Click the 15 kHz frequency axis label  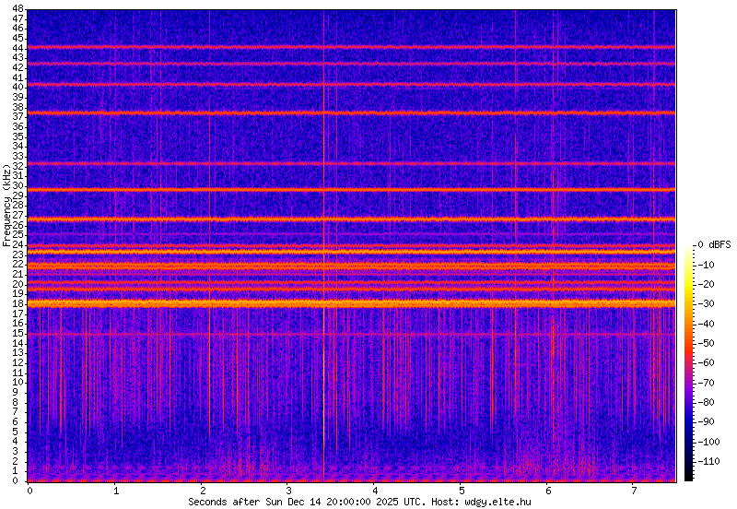pos(18,333)
